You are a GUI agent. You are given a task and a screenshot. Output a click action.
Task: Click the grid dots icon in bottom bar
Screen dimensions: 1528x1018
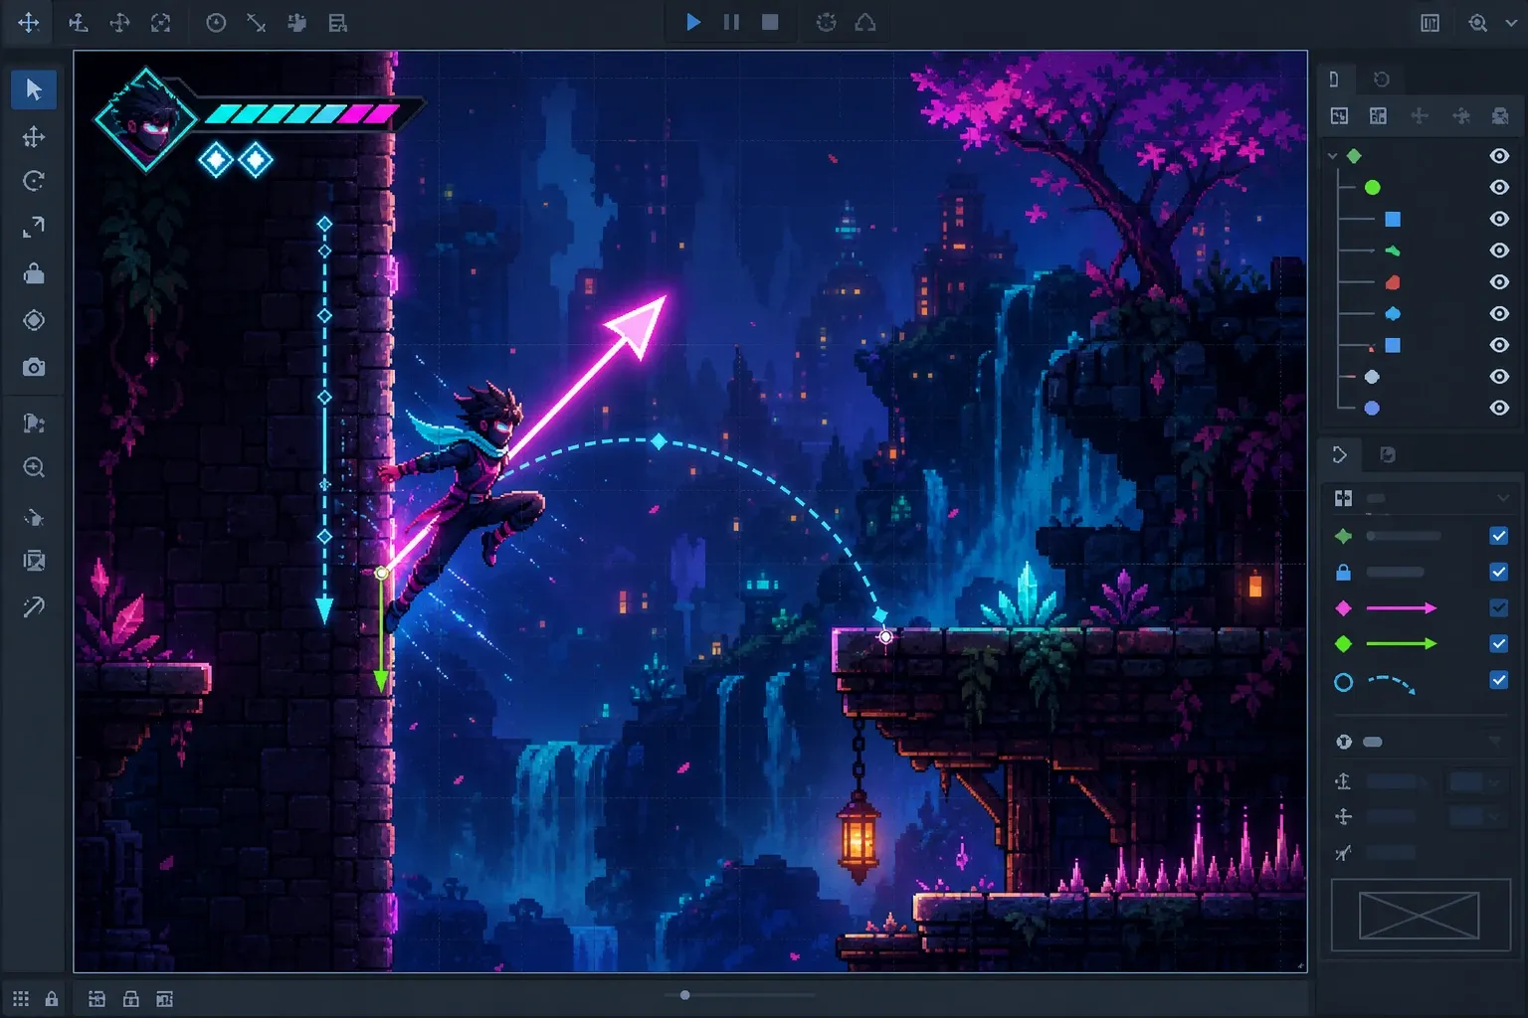coord(21,999)
